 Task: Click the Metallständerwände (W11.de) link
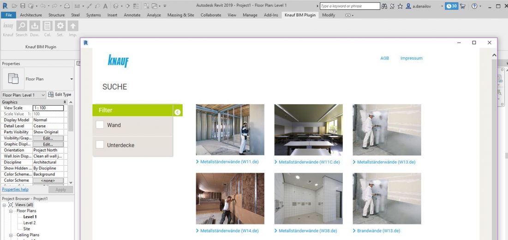click(229, 162)
